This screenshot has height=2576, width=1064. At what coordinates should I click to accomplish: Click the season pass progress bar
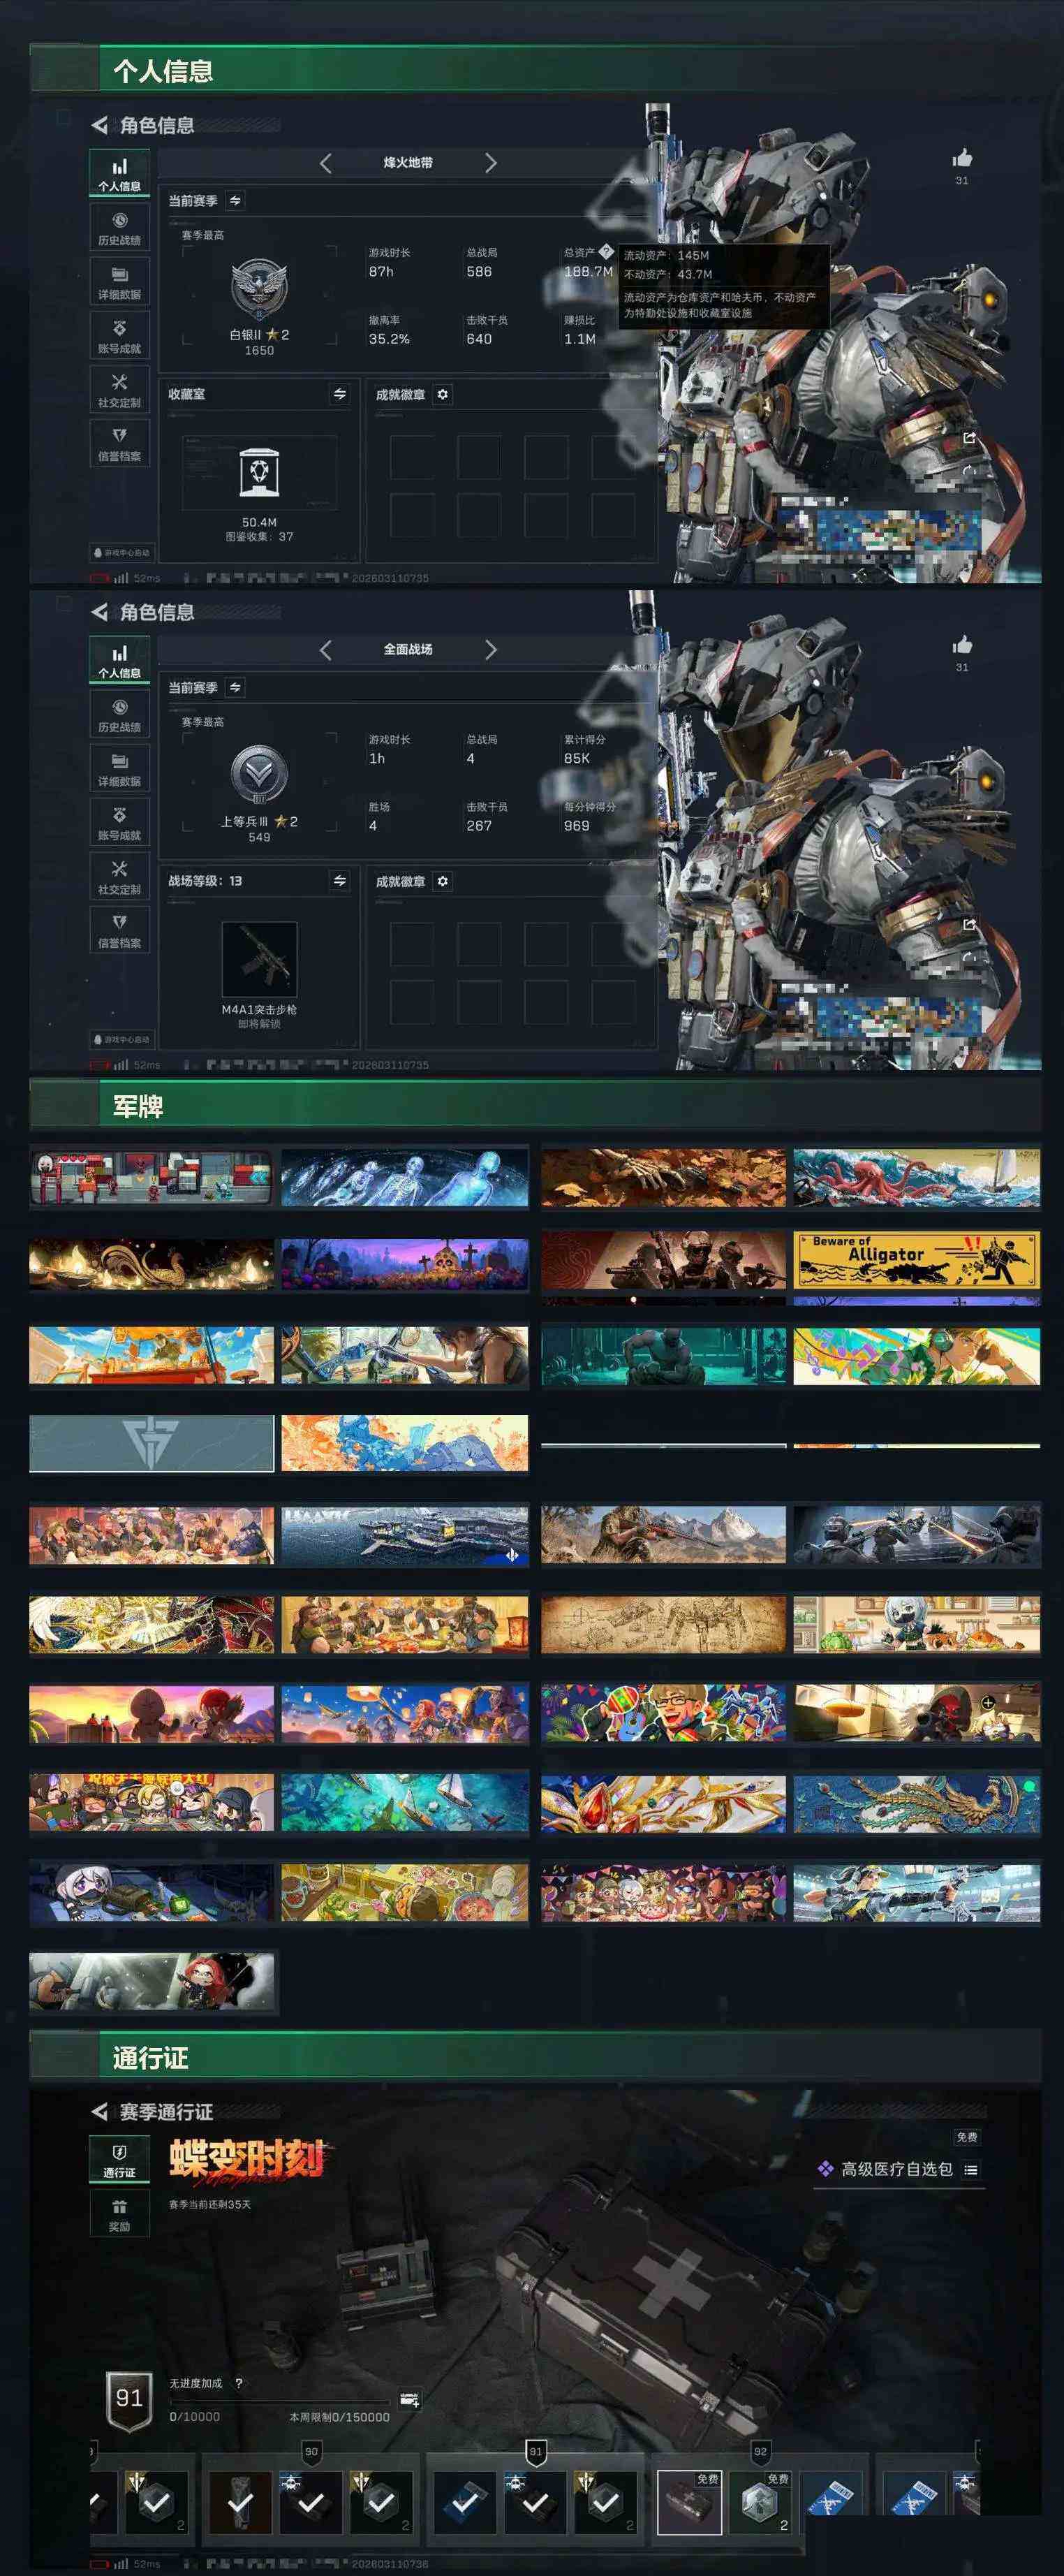279,2402
